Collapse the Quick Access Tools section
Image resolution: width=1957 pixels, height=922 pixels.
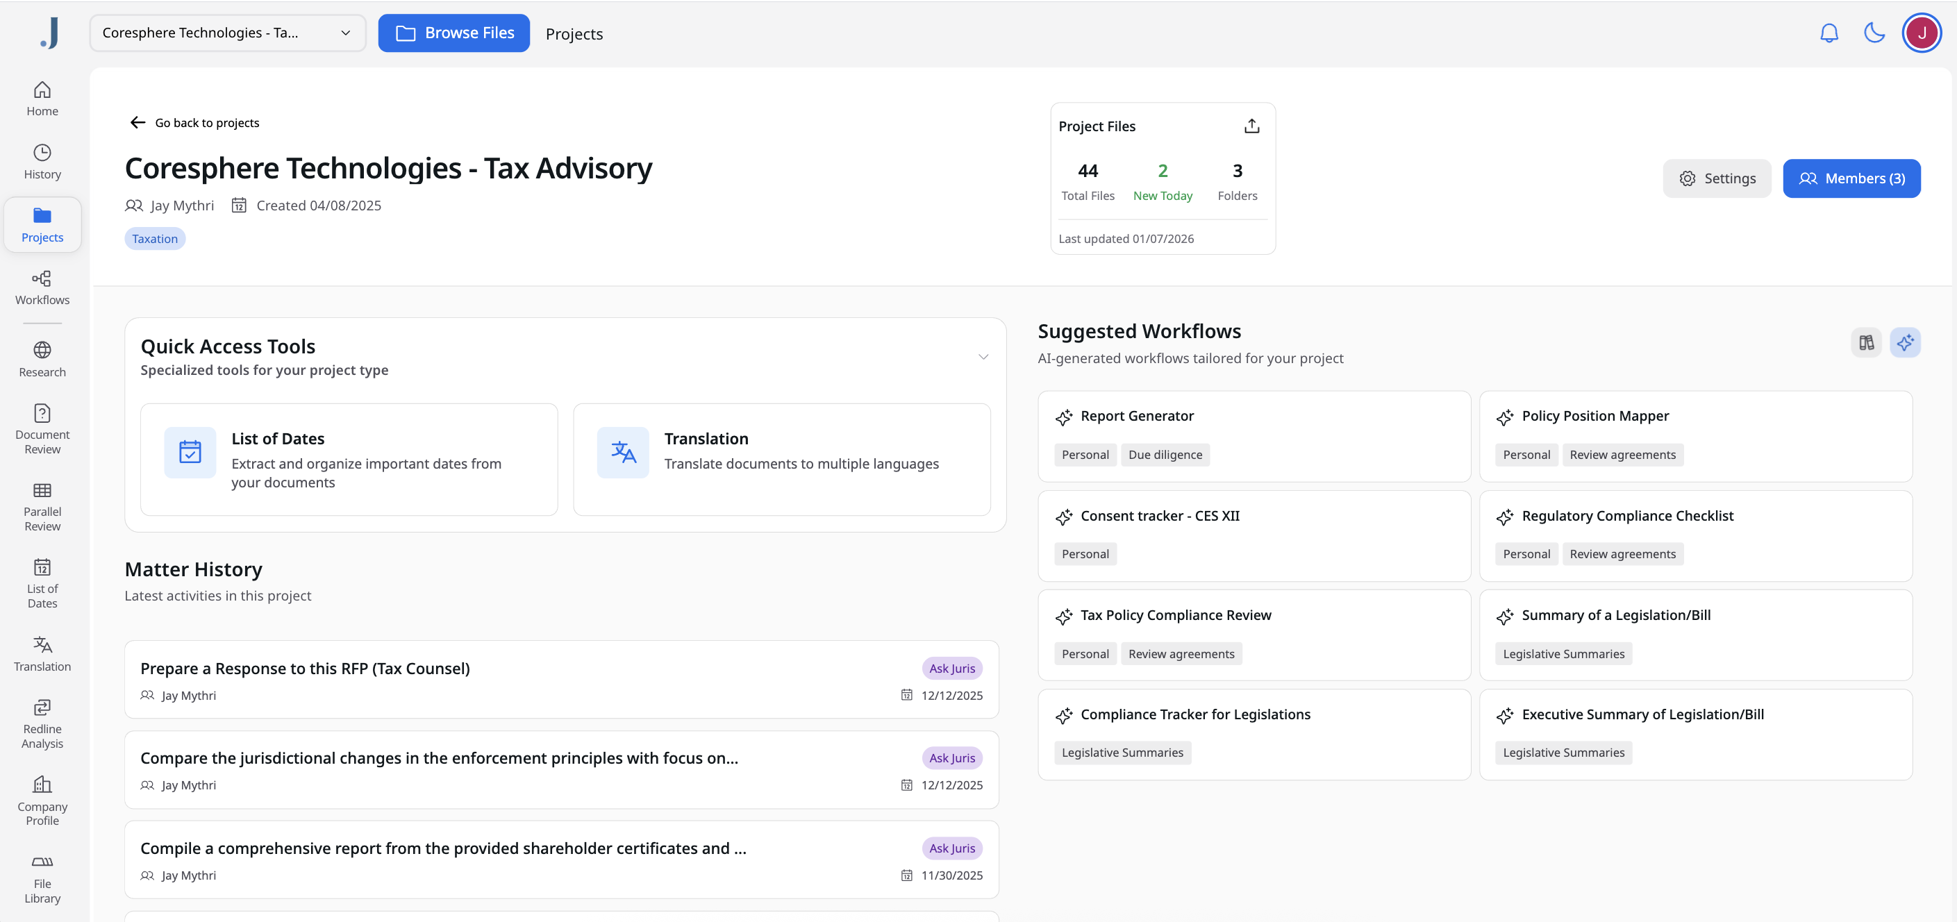(x=983, y=357)
